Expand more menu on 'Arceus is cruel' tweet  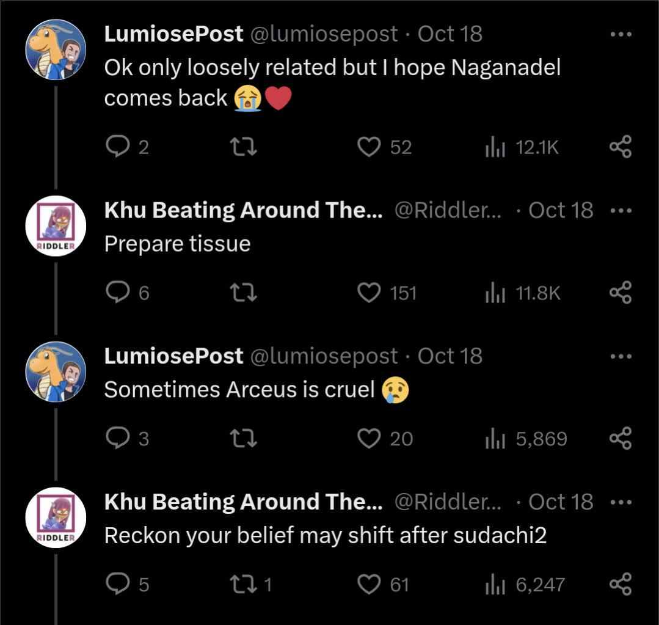click(621, 356)
